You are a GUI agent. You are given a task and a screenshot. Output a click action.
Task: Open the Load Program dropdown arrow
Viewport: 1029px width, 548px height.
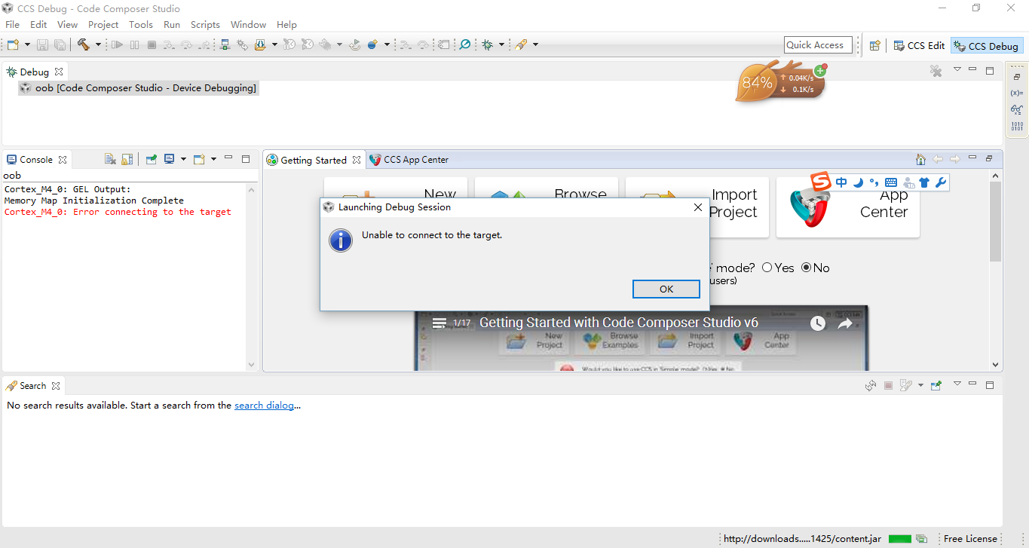point(274,45)
